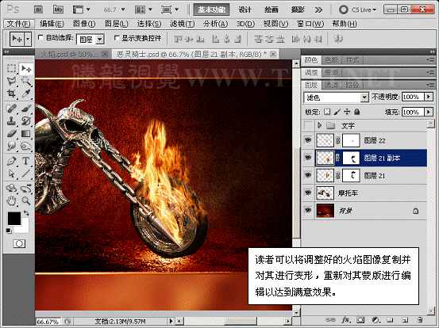The height and width of the screenshot is (328, 439).
Task: Expand the 文字 group folder
Action: tap(320, 125)
